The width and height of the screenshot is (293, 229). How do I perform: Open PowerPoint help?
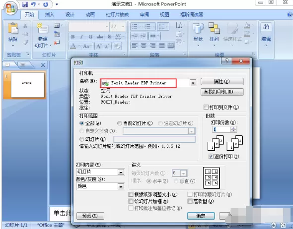coord(290,14)
